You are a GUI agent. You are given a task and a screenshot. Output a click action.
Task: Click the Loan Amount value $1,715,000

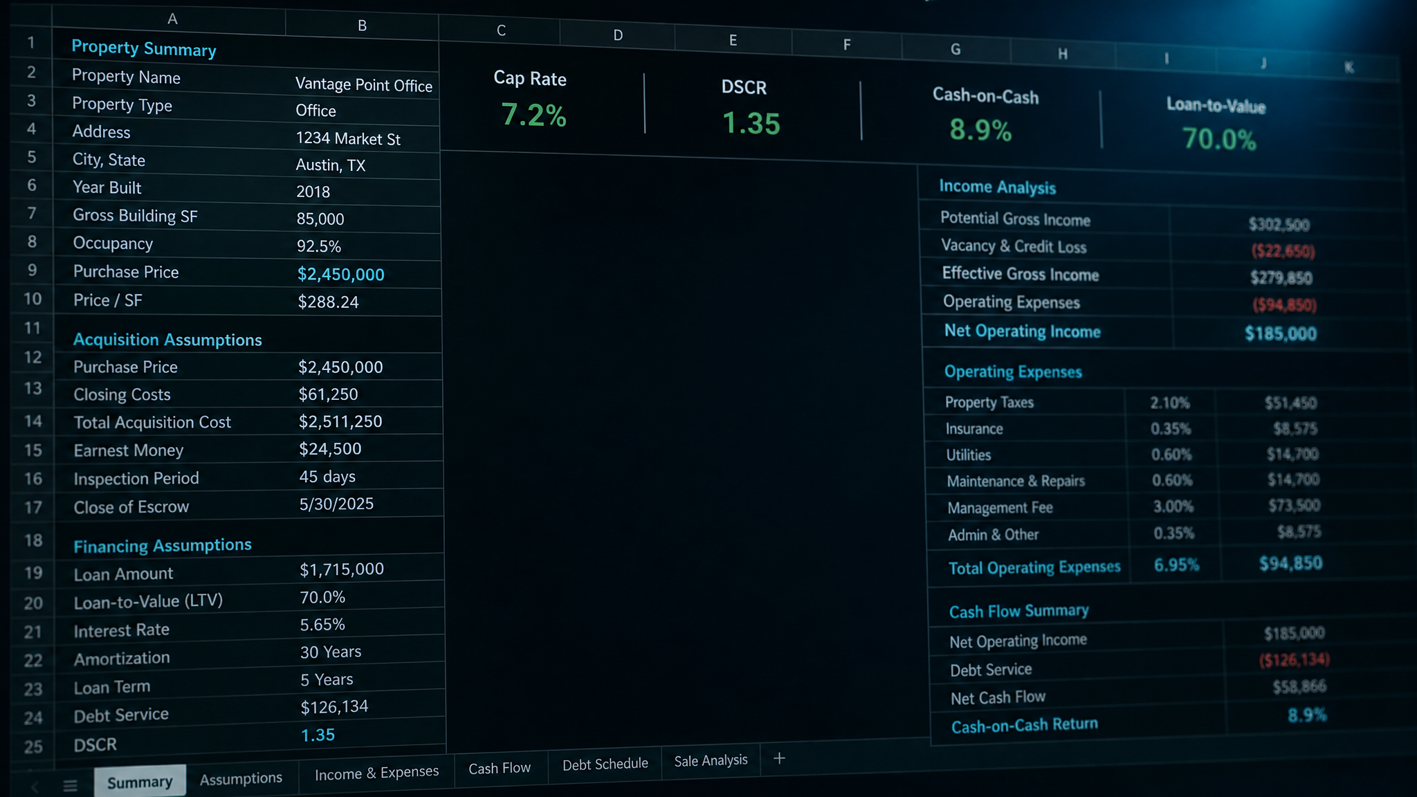[x=342, y=569]
